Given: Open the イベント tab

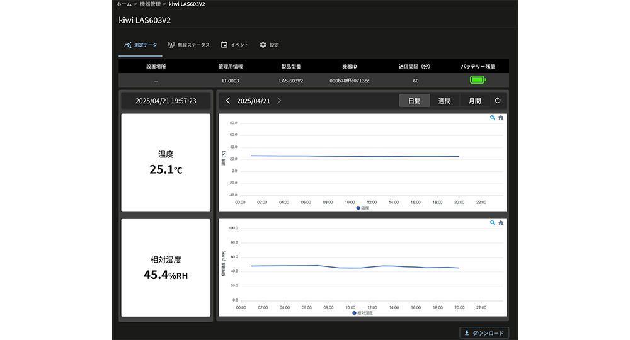Looking at the screenshot, I should pyautogui.click(x=234, y=45).
